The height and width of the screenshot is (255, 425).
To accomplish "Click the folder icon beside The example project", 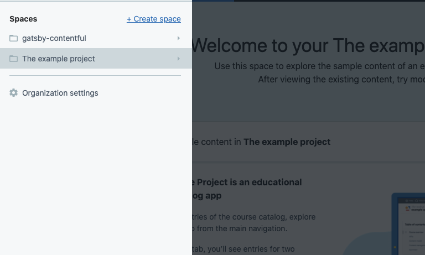I will pos(13,59).
